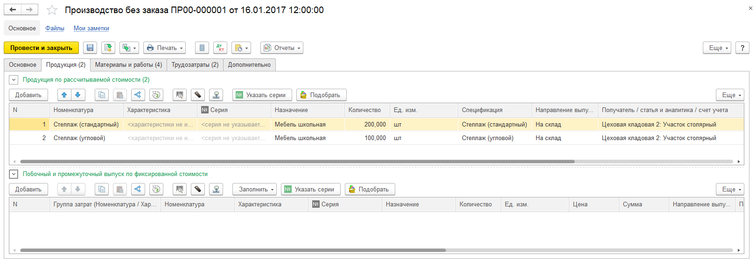Viewport: 756px width, 261px height.
Task: Collapse the Побочный и промежуточный выпуск section
Action: point(14,174)
